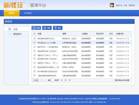Sort the table by the 状态 column header
The width and height of the screenshot is (139, 105).
pos(111,34)
